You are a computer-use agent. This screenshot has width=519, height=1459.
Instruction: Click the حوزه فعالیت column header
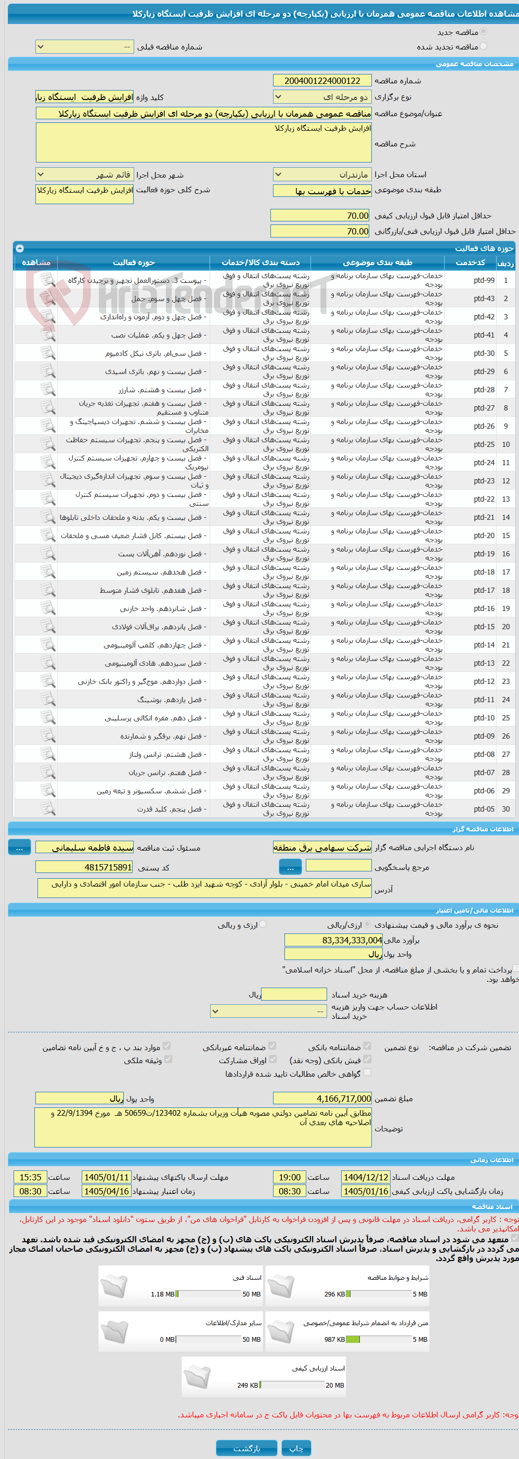coord(134,262)
